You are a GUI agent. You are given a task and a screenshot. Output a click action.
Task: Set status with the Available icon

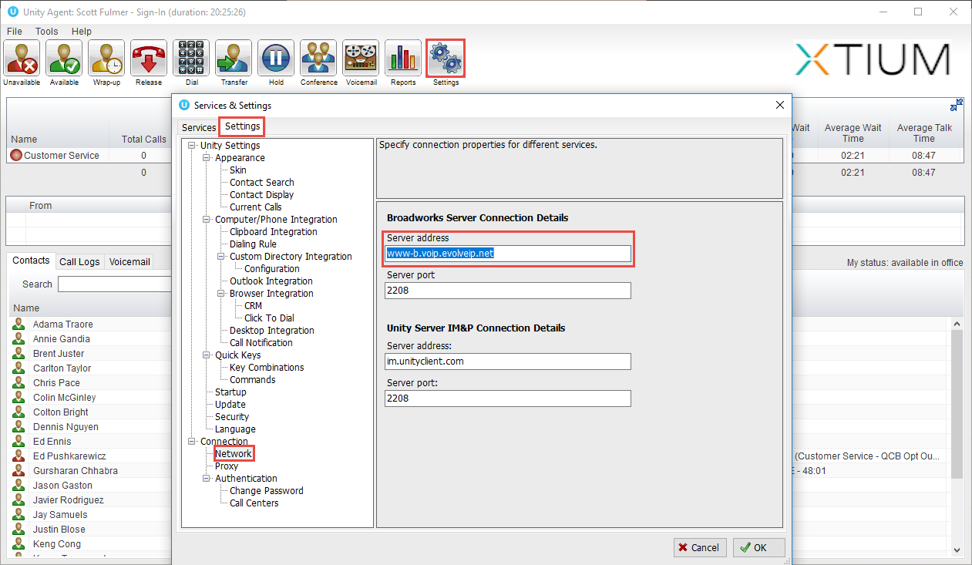point(64,59)
